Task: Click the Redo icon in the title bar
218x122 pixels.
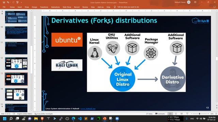Action: [13, 2]
